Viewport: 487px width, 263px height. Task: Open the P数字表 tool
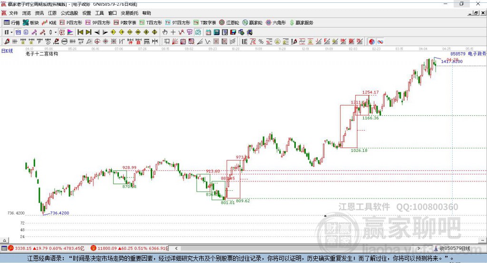[125, 23]
